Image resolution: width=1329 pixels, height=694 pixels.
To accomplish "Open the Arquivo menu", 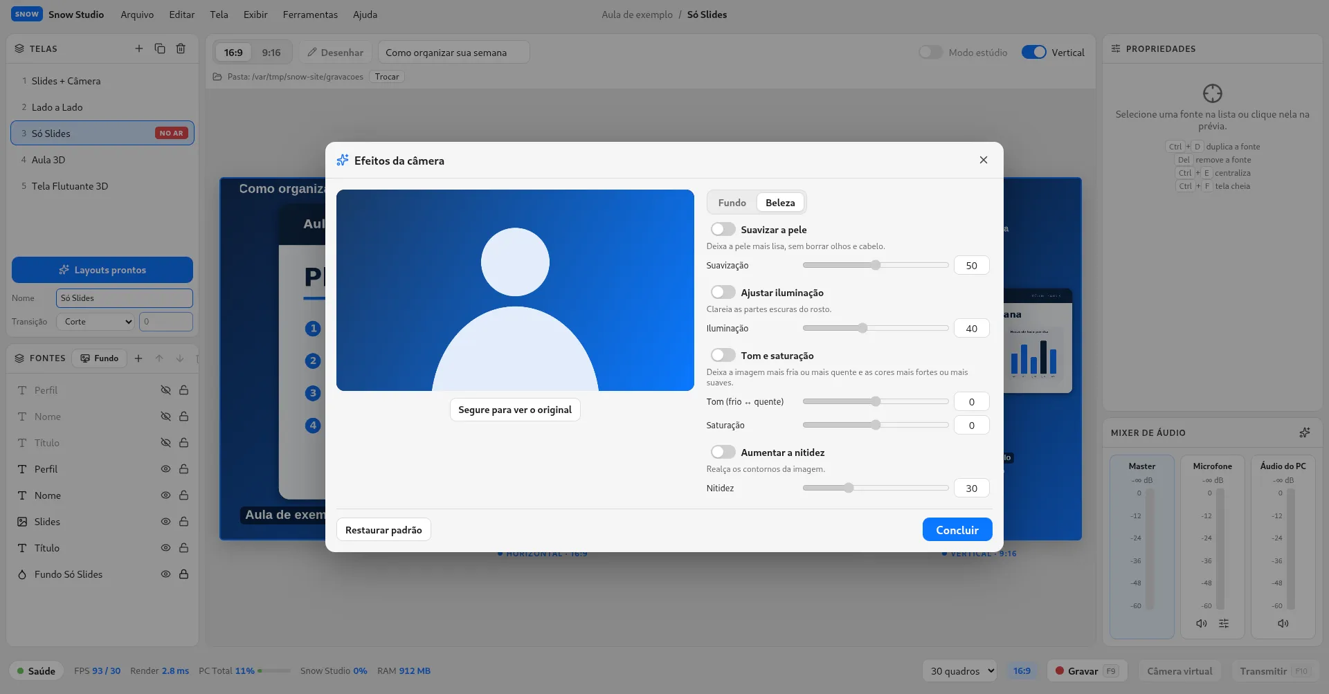I will point(137,15).
